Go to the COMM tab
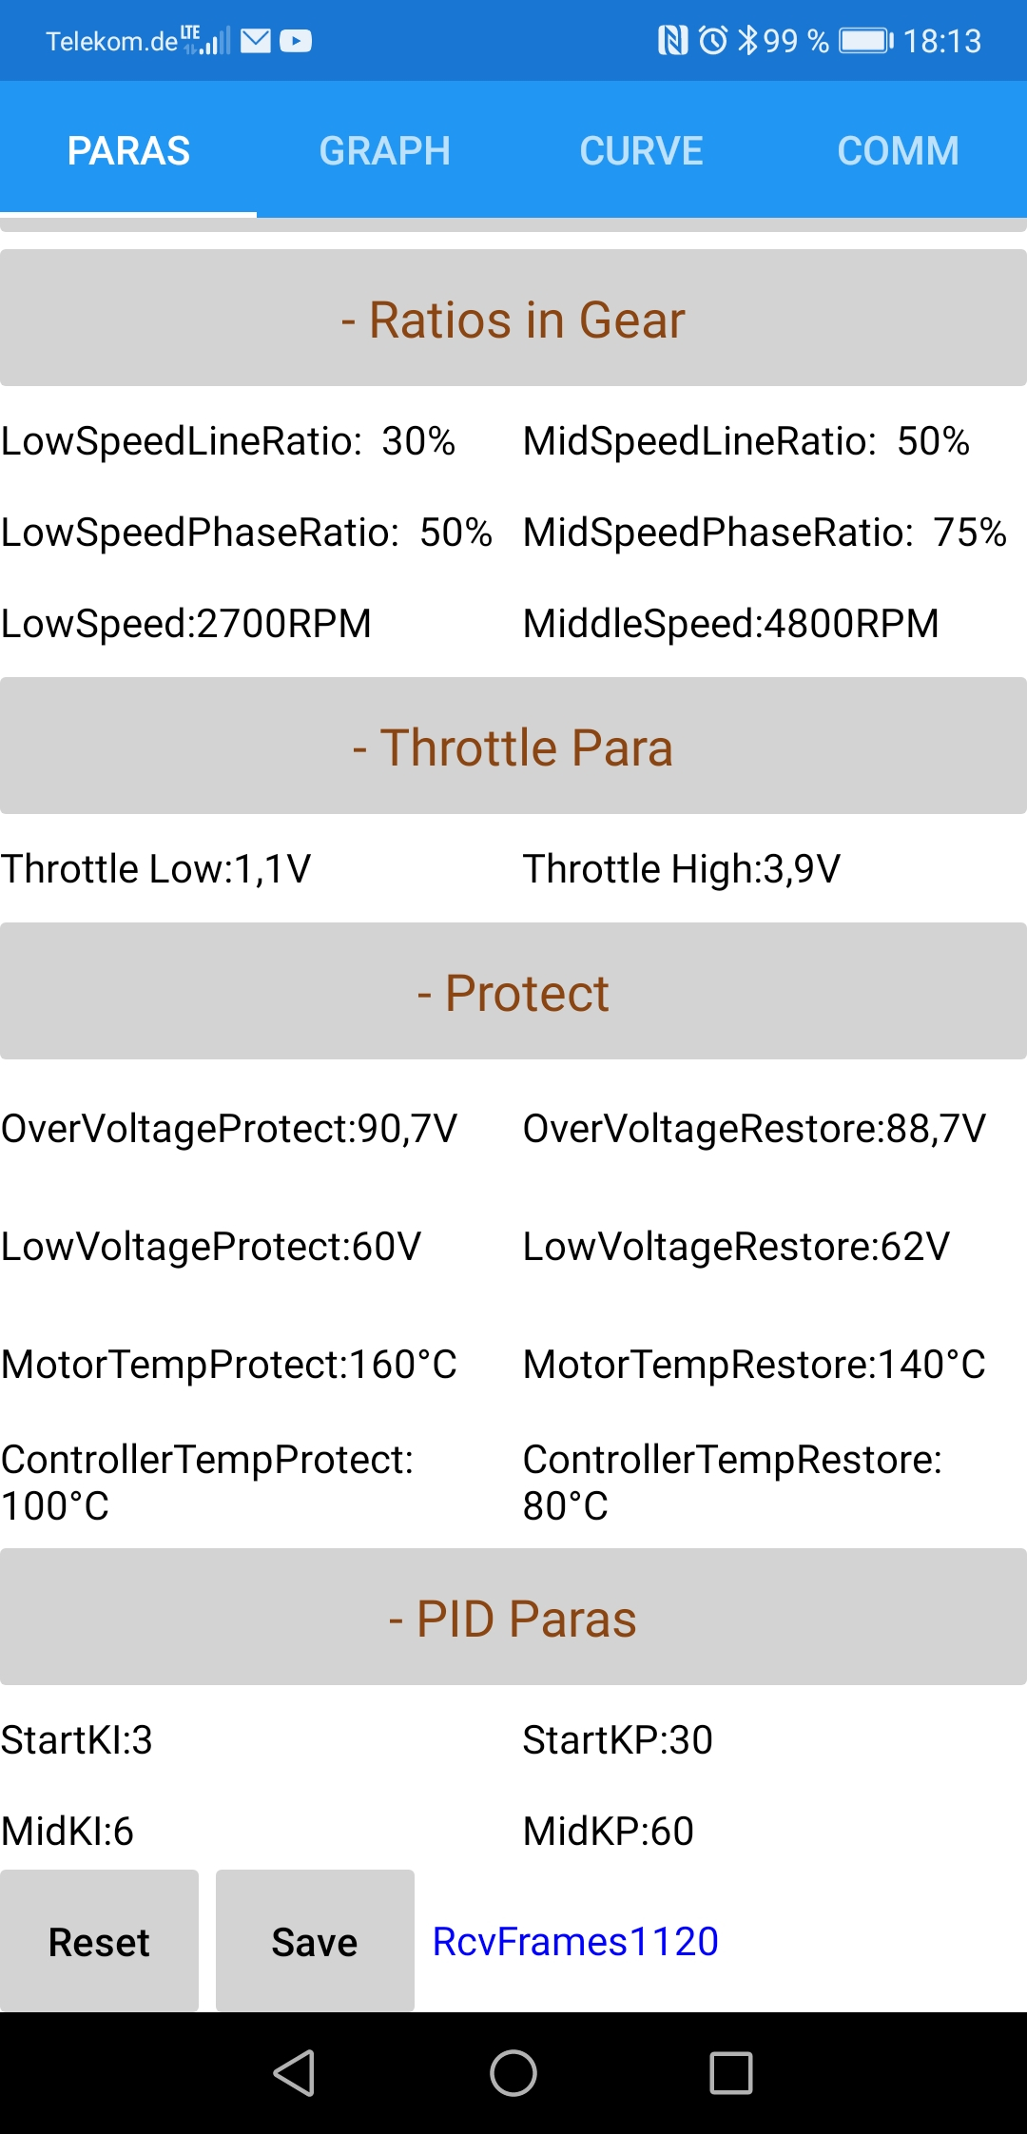The width and height of the screenshot is (1027, 2134). point(899,150)
